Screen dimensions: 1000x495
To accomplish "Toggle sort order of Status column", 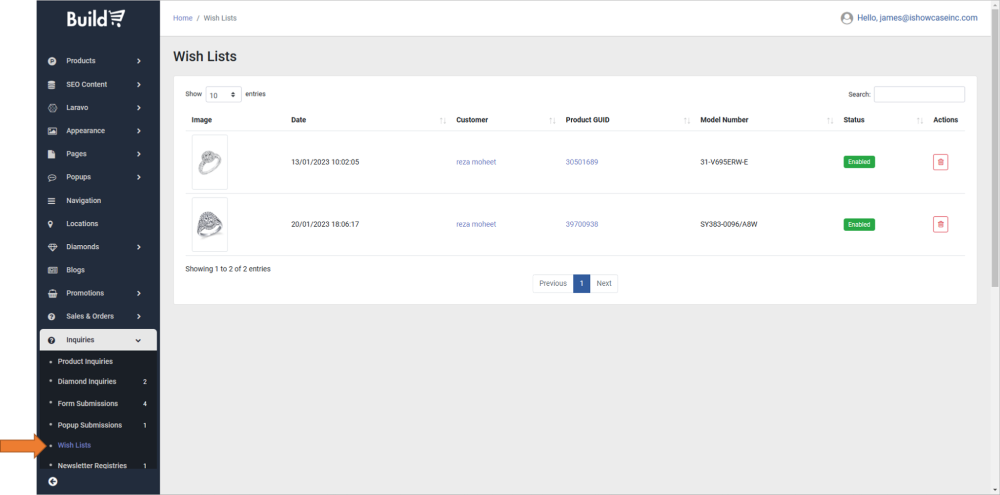I will coord(919,120).
